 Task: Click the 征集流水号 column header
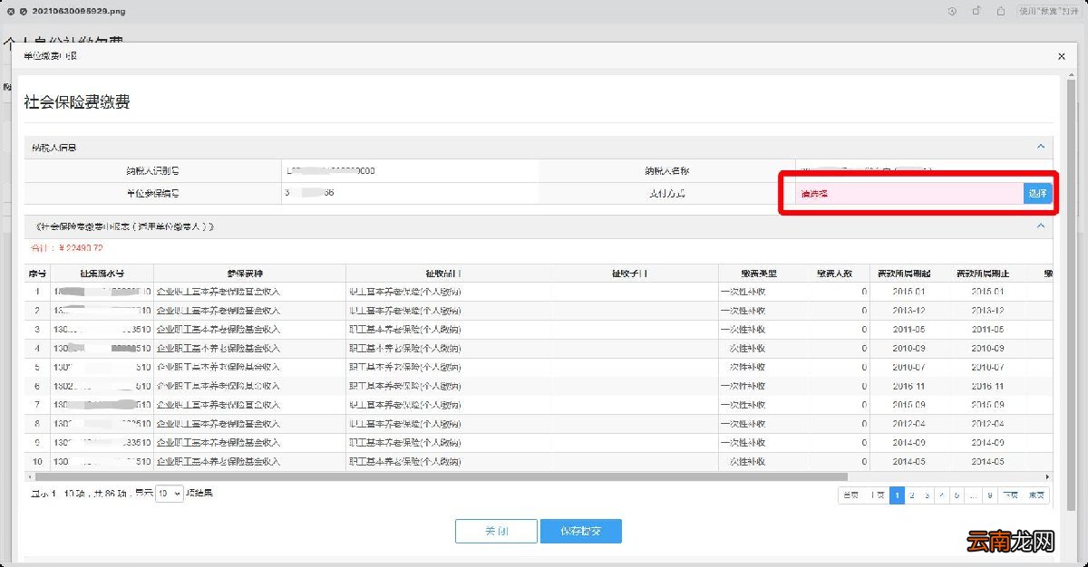tap(102, 274)
